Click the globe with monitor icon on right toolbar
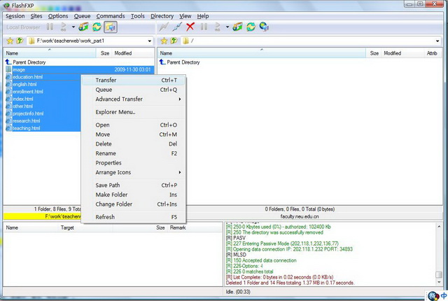The width and height of the screenshot is (448, 301). coord(264,27)
